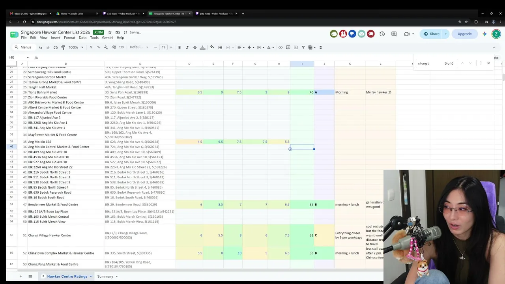Click cell Tiong Bahru Market
Image resolution: width=505 pixels, height=284 pixels.
tap(65, 92)
